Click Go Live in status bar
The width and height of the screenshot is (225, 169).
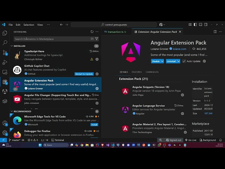coord(191,140)
